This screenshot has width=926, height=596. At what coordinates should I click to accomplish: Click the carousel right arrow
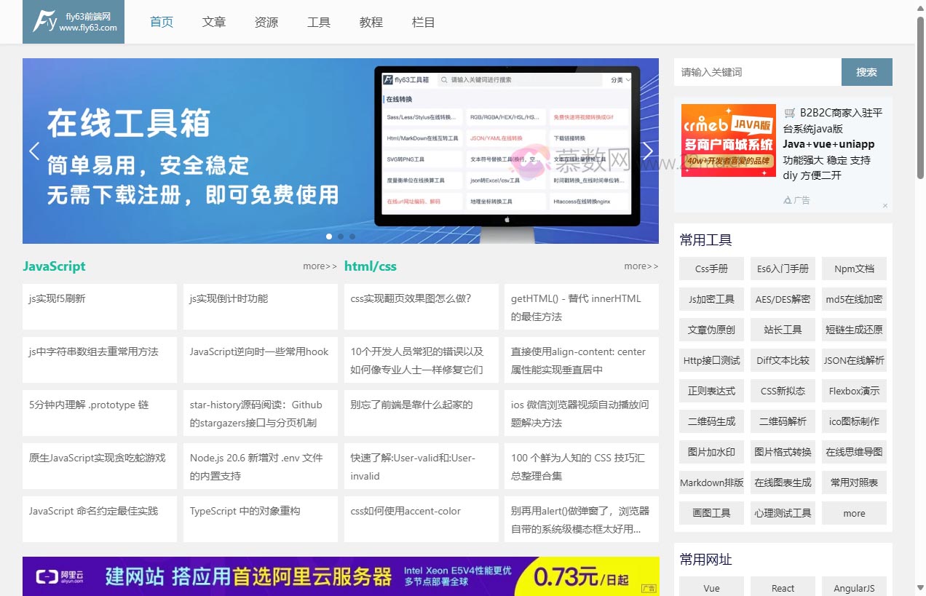[x=647, y=151]
